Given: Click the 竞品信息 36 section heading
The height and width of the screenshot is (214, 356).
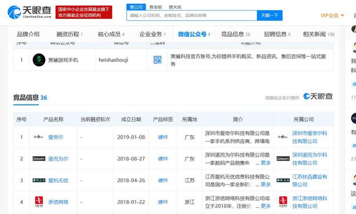Looking at the screenshot, I should [x=30, y=98].
